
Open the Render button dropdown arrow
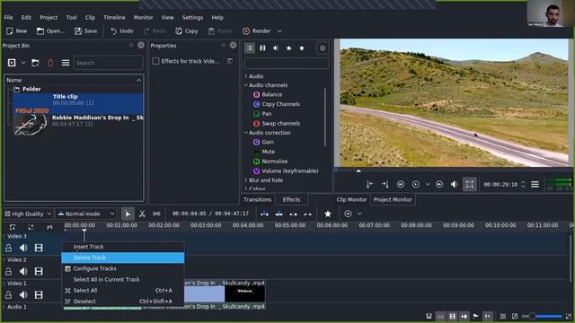(279, 31)
